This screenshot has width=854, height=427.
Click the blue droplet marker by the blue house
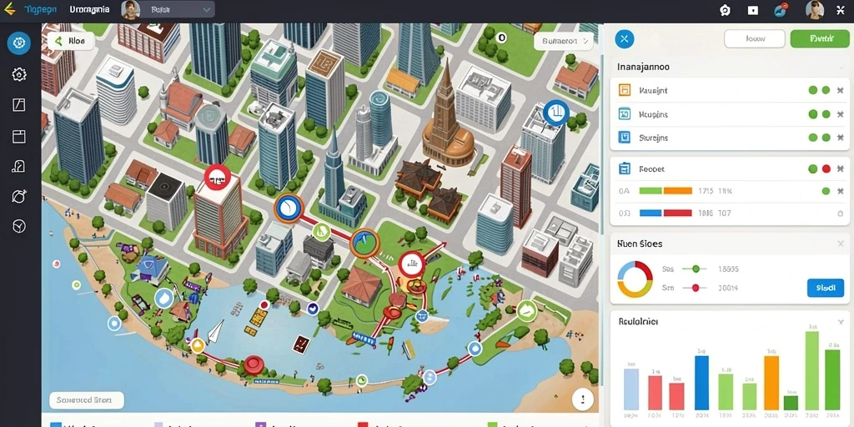pyautogui.click(x=164, y=299)
